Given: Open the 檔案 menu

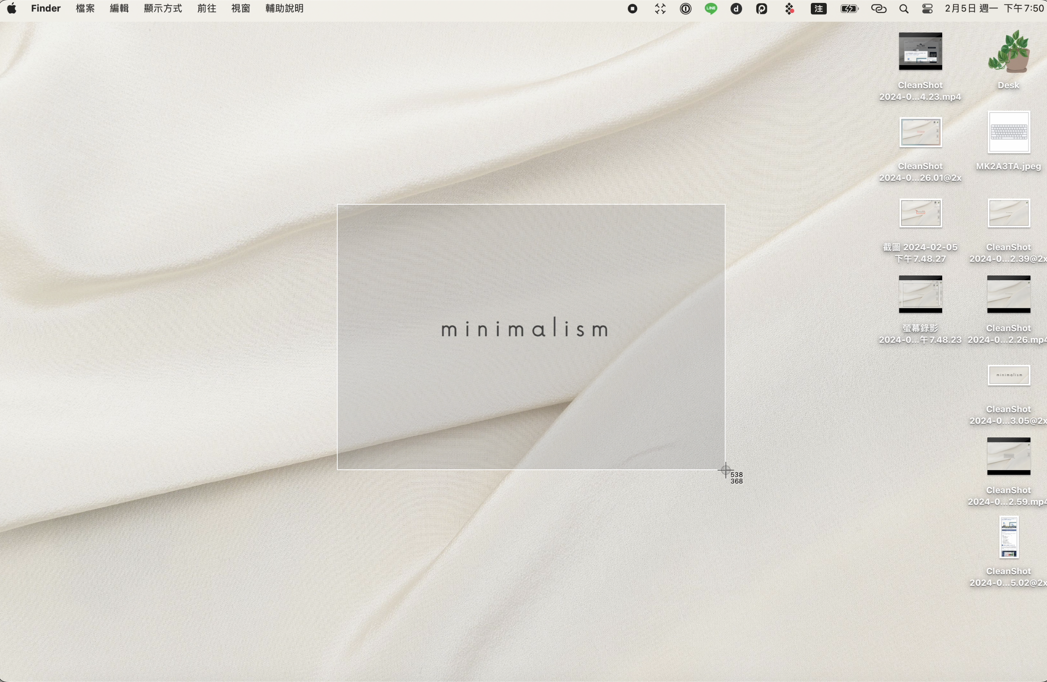Looking at the screenshot, I should 85,8.
